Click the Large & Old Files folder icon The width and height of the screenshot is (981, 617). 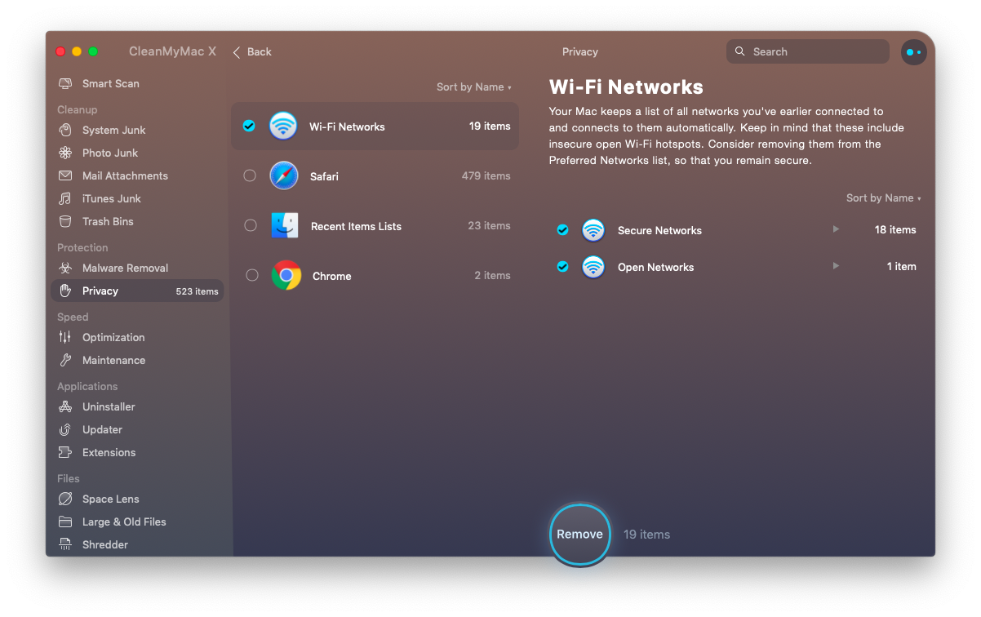pos(65,522)
